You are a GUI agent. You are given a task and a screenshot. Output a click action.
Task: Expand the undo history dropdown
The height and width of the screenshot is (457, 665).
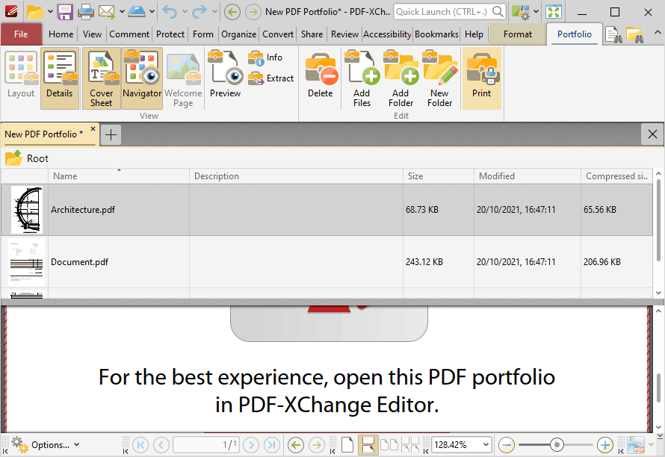coord(185,12)
